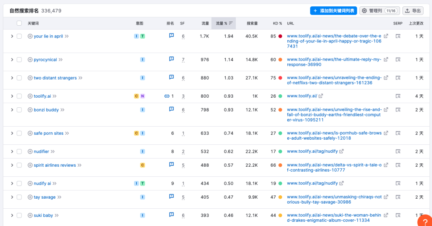Open SERP snapshot for pyrocynical row
The image size is (432, 226).
tap(398, 60)
